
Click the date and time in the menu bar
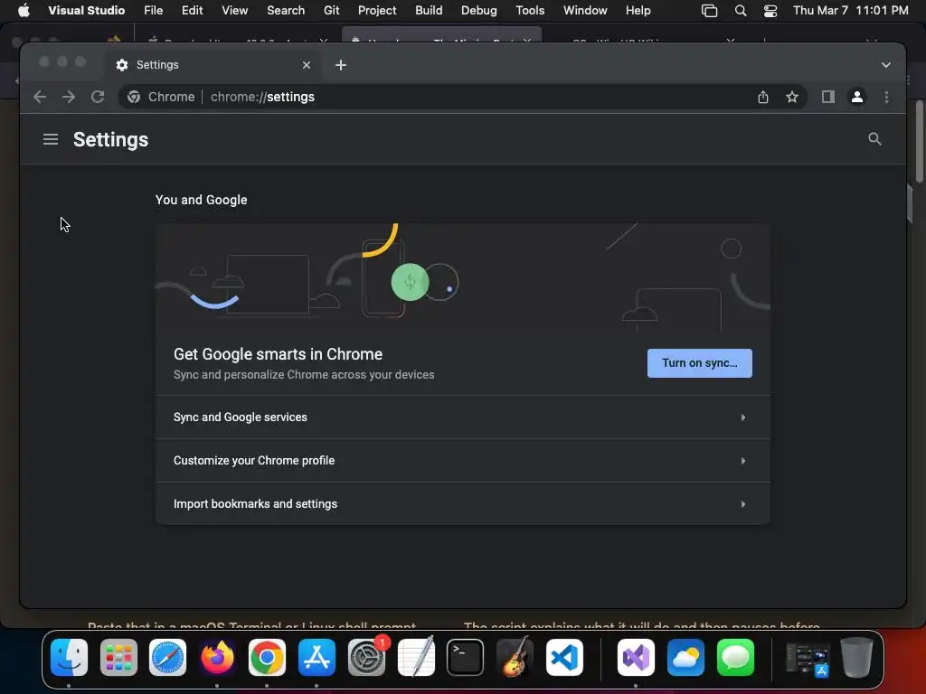pos(850,10)
